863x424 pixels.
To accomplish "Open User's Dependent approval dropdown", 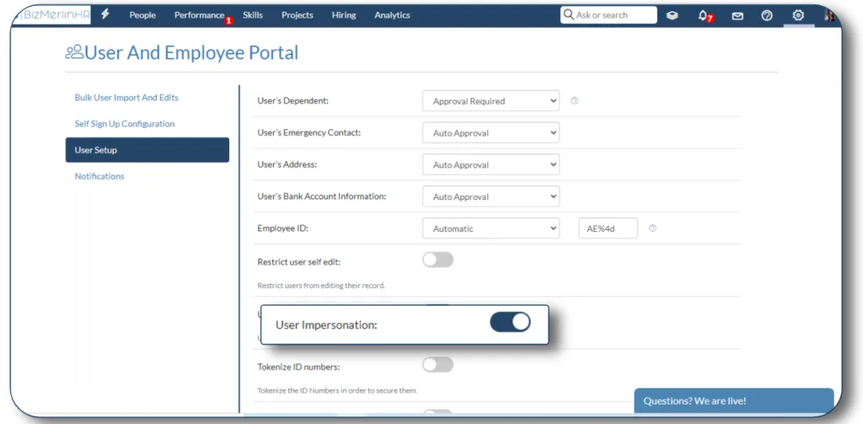I will pos(491,101).
